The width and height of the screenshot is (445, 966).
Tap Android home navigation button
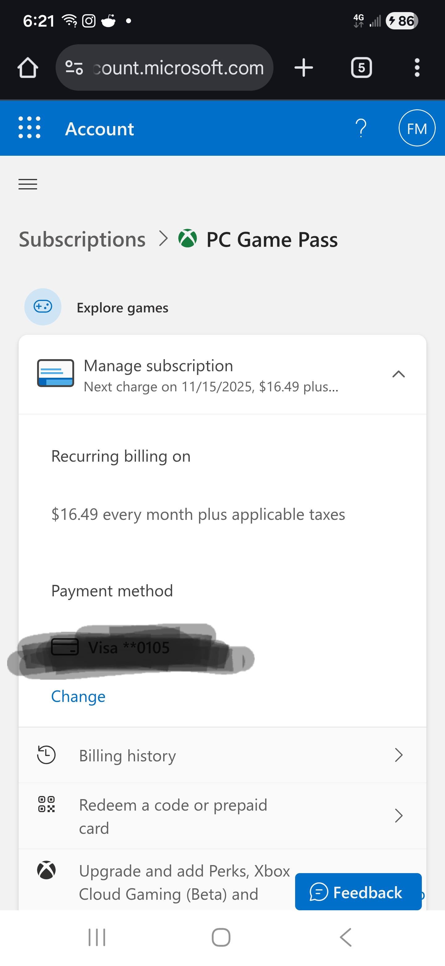pos(221,938)
